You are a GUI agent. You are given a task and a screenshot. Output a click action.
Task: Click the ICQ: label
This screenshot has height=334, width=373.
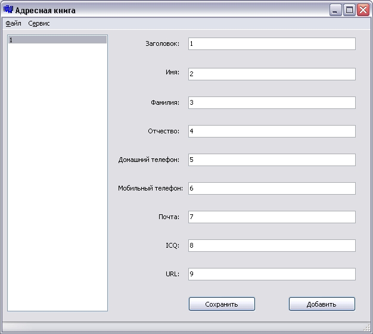tap(172, 245)
